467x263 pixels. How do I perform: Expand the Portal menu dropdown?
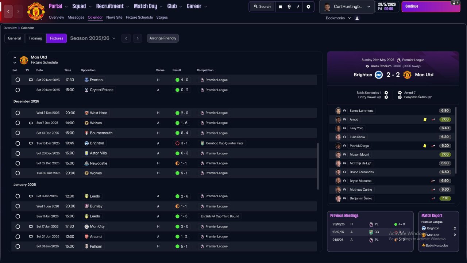click(x=66, y=7)
